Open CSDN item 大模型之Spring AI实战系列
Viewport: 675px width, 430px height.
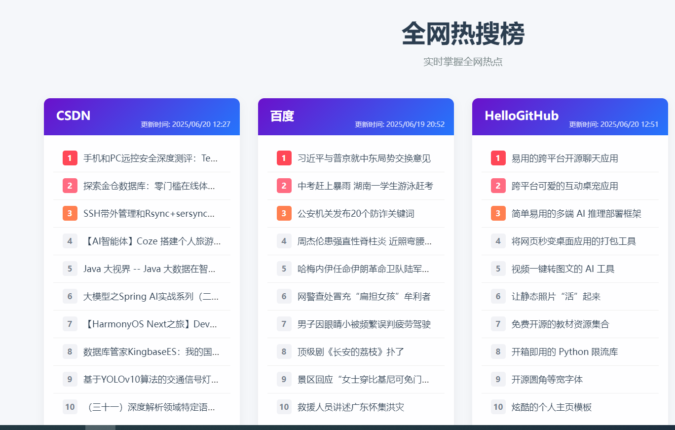tap(151, 296)
